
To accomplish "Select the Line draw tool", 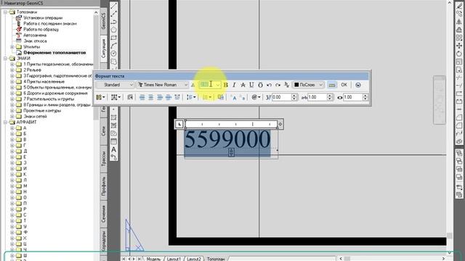I will tap(114, 6).
